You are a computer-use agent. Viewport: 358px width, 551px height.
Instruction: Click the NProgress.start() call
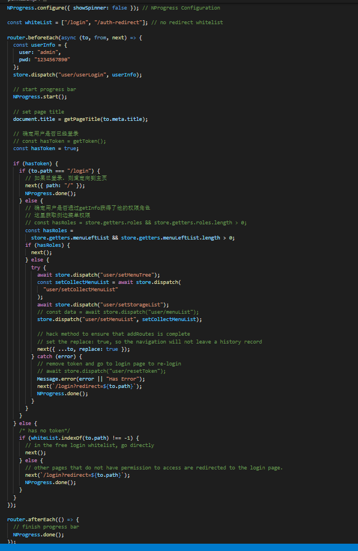click(40, 97)
